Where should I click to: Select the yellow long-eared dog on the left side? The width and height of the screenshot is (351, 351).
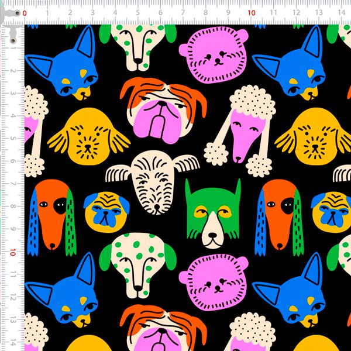pos(88,137)
